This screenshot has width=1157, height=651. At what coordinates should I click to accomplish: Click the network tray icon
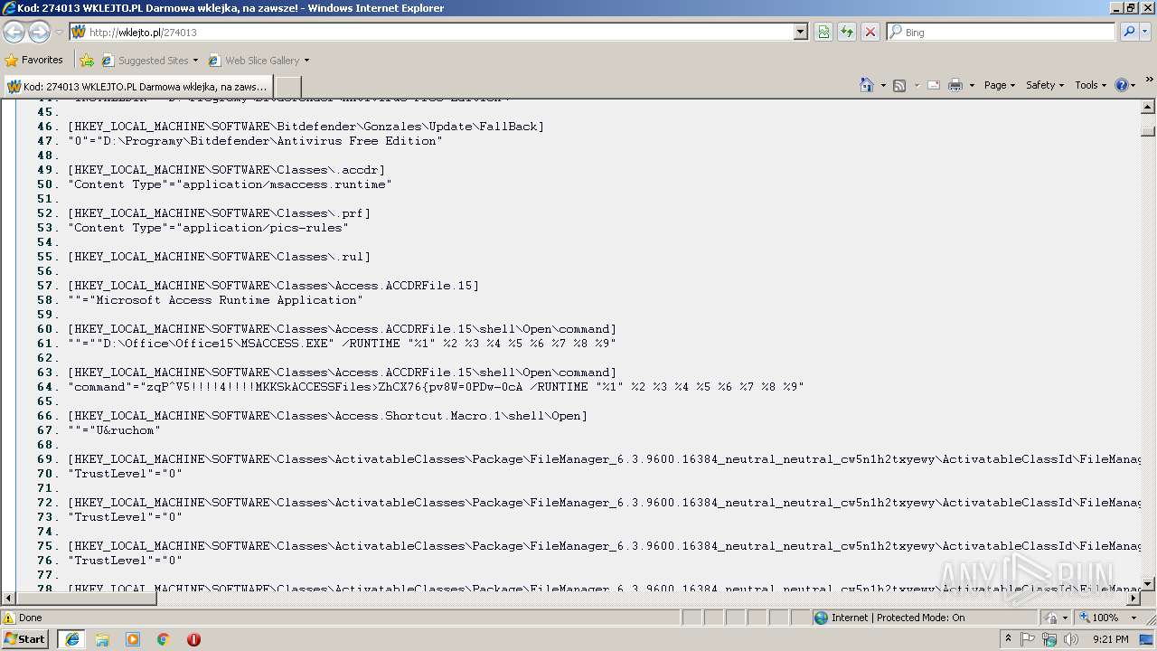click(1049, 639)
